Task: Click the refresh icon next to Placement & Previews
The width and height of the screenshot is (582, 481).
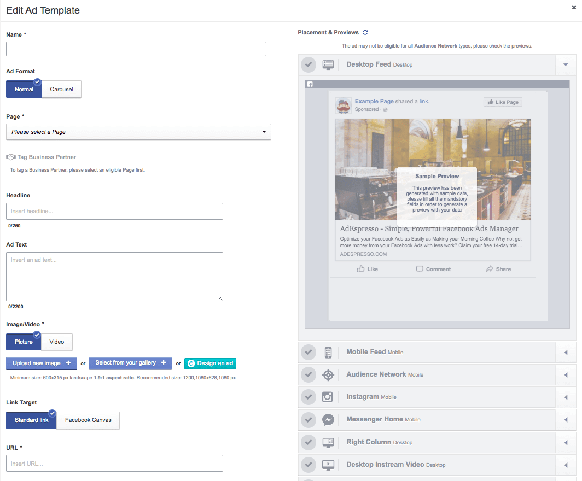Action: point(365,32)
